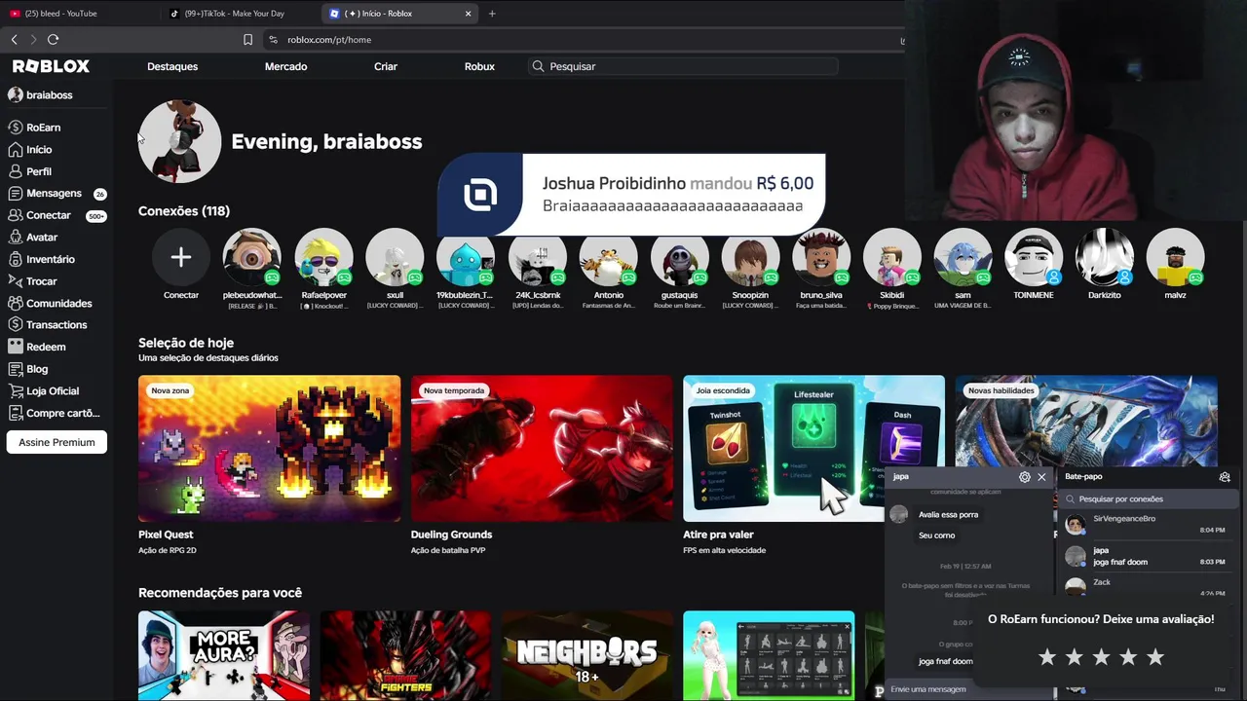The image size is (1247, 701).
Task: Click the Roblox logo
Action: pyautogui.click(x=51, y=66)
